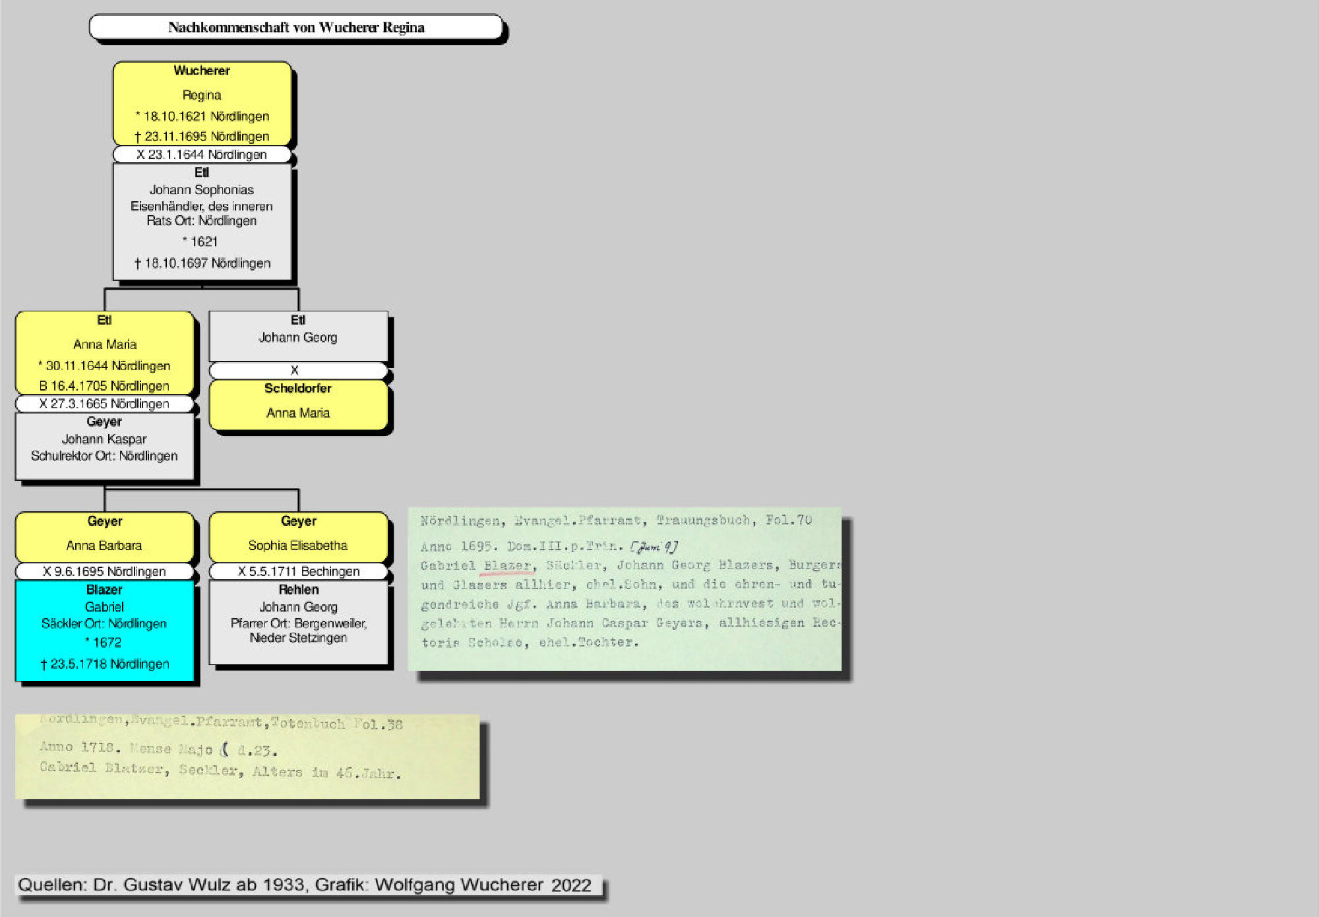
Task: Click the Scheldorfer Anna Maria box
Action: [x=298, y=404]
